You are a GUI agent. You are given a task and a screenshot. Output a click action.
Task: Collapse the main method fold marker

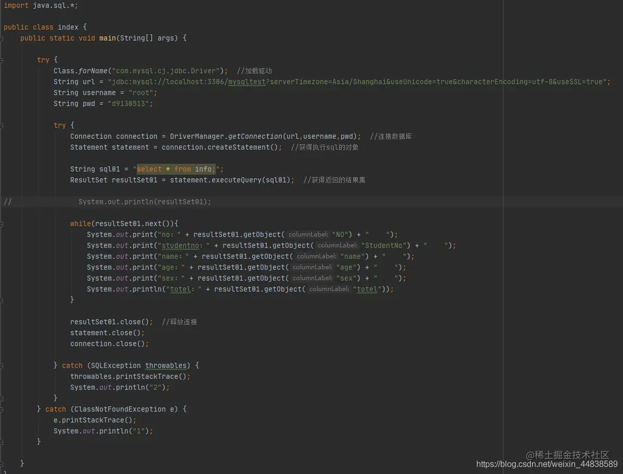[1, 38]
